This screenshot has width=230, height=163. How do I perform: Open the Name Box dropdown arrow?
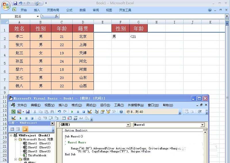coord(38,16)
